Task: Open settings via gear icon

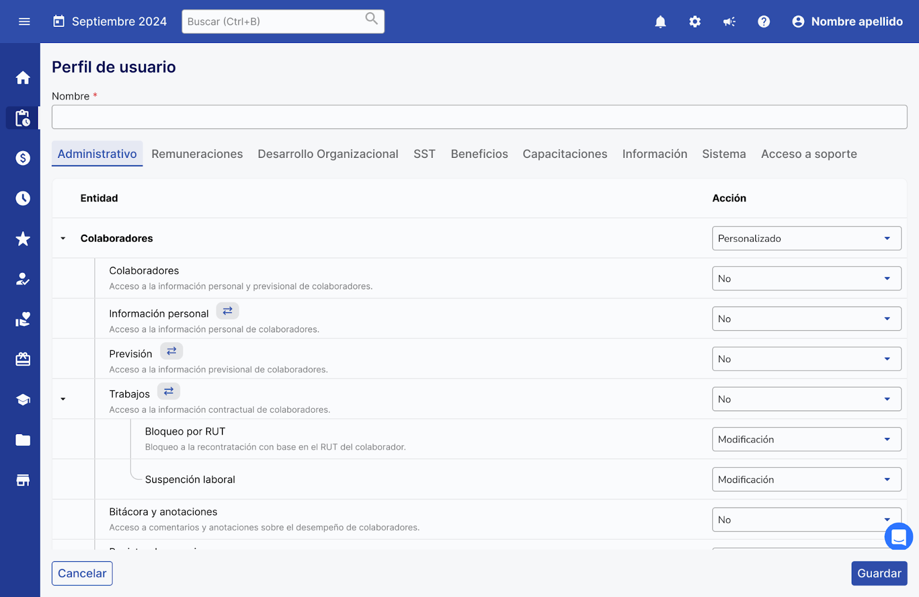Action: (695, 22)
